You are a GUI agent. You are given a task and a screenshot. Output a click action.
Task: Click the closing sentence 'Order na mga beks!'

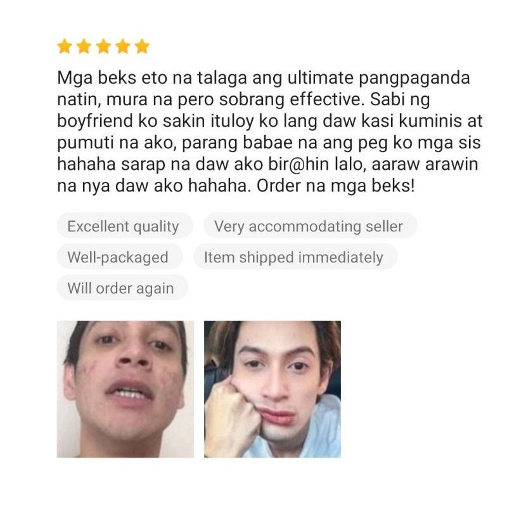(x=335, y=186)
